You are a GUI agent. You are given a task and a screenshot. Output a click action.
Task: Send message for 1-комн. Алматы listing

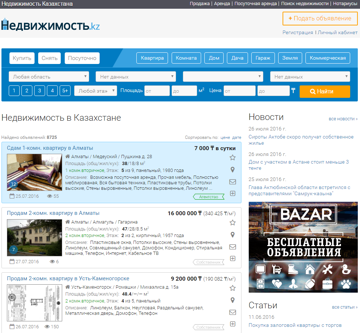coord(233,182)
